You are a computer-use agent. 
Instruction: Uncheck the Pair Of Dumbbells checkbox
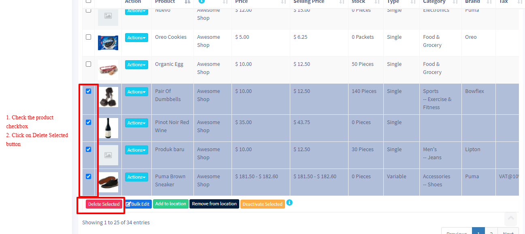89,91
